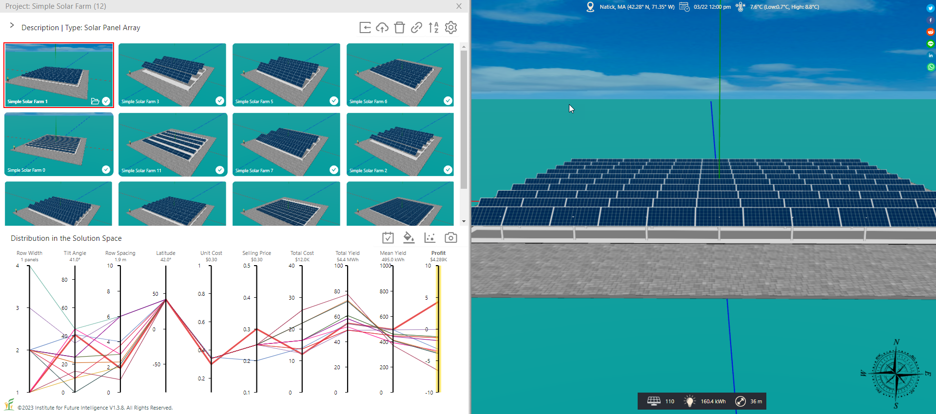Select the Simple Solar Farm 7 thumbnail

[x=286, y=144]
